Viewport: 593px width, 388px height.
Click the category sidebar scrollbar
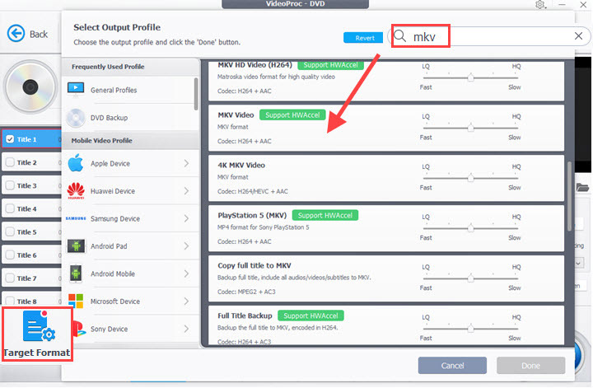(x=196, y=94)
